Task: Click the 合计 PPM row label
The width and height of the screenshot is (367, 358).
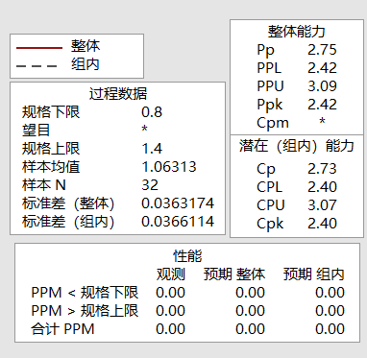Action: pos(62,329)
